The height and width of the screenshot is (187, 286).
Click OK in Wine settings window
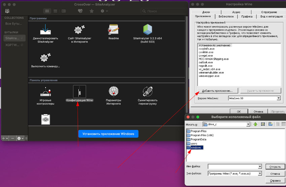[x=239, y=111]
